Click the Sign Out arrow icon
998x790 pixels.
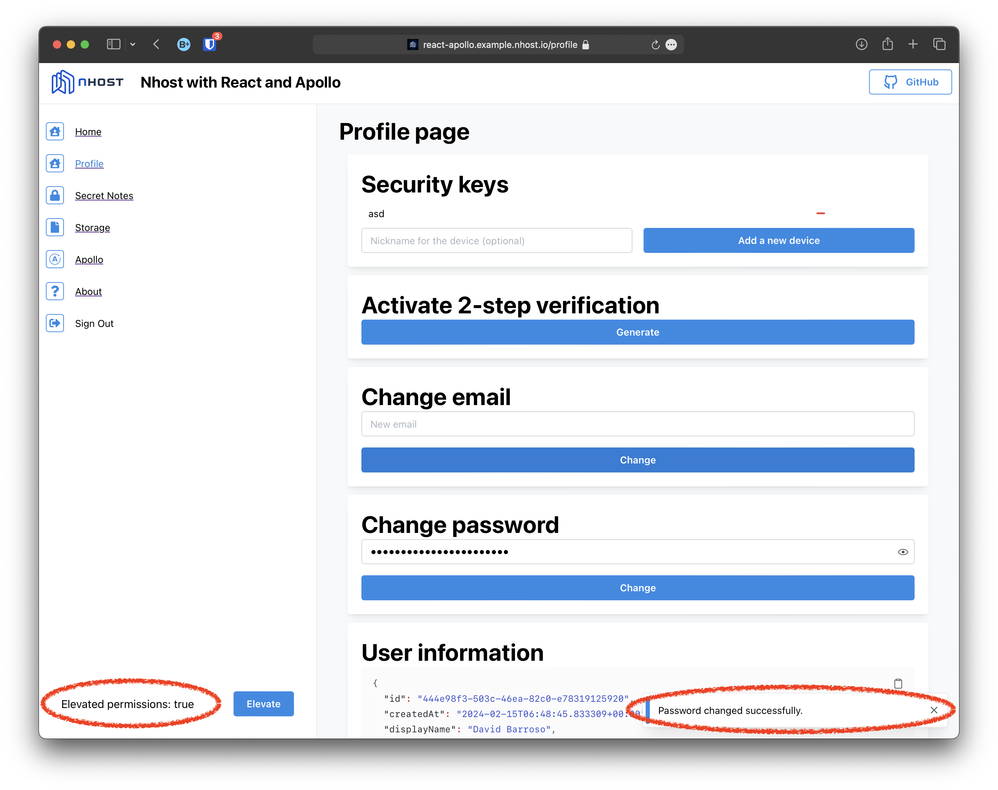pyautogui.click(x=55, y=323)
